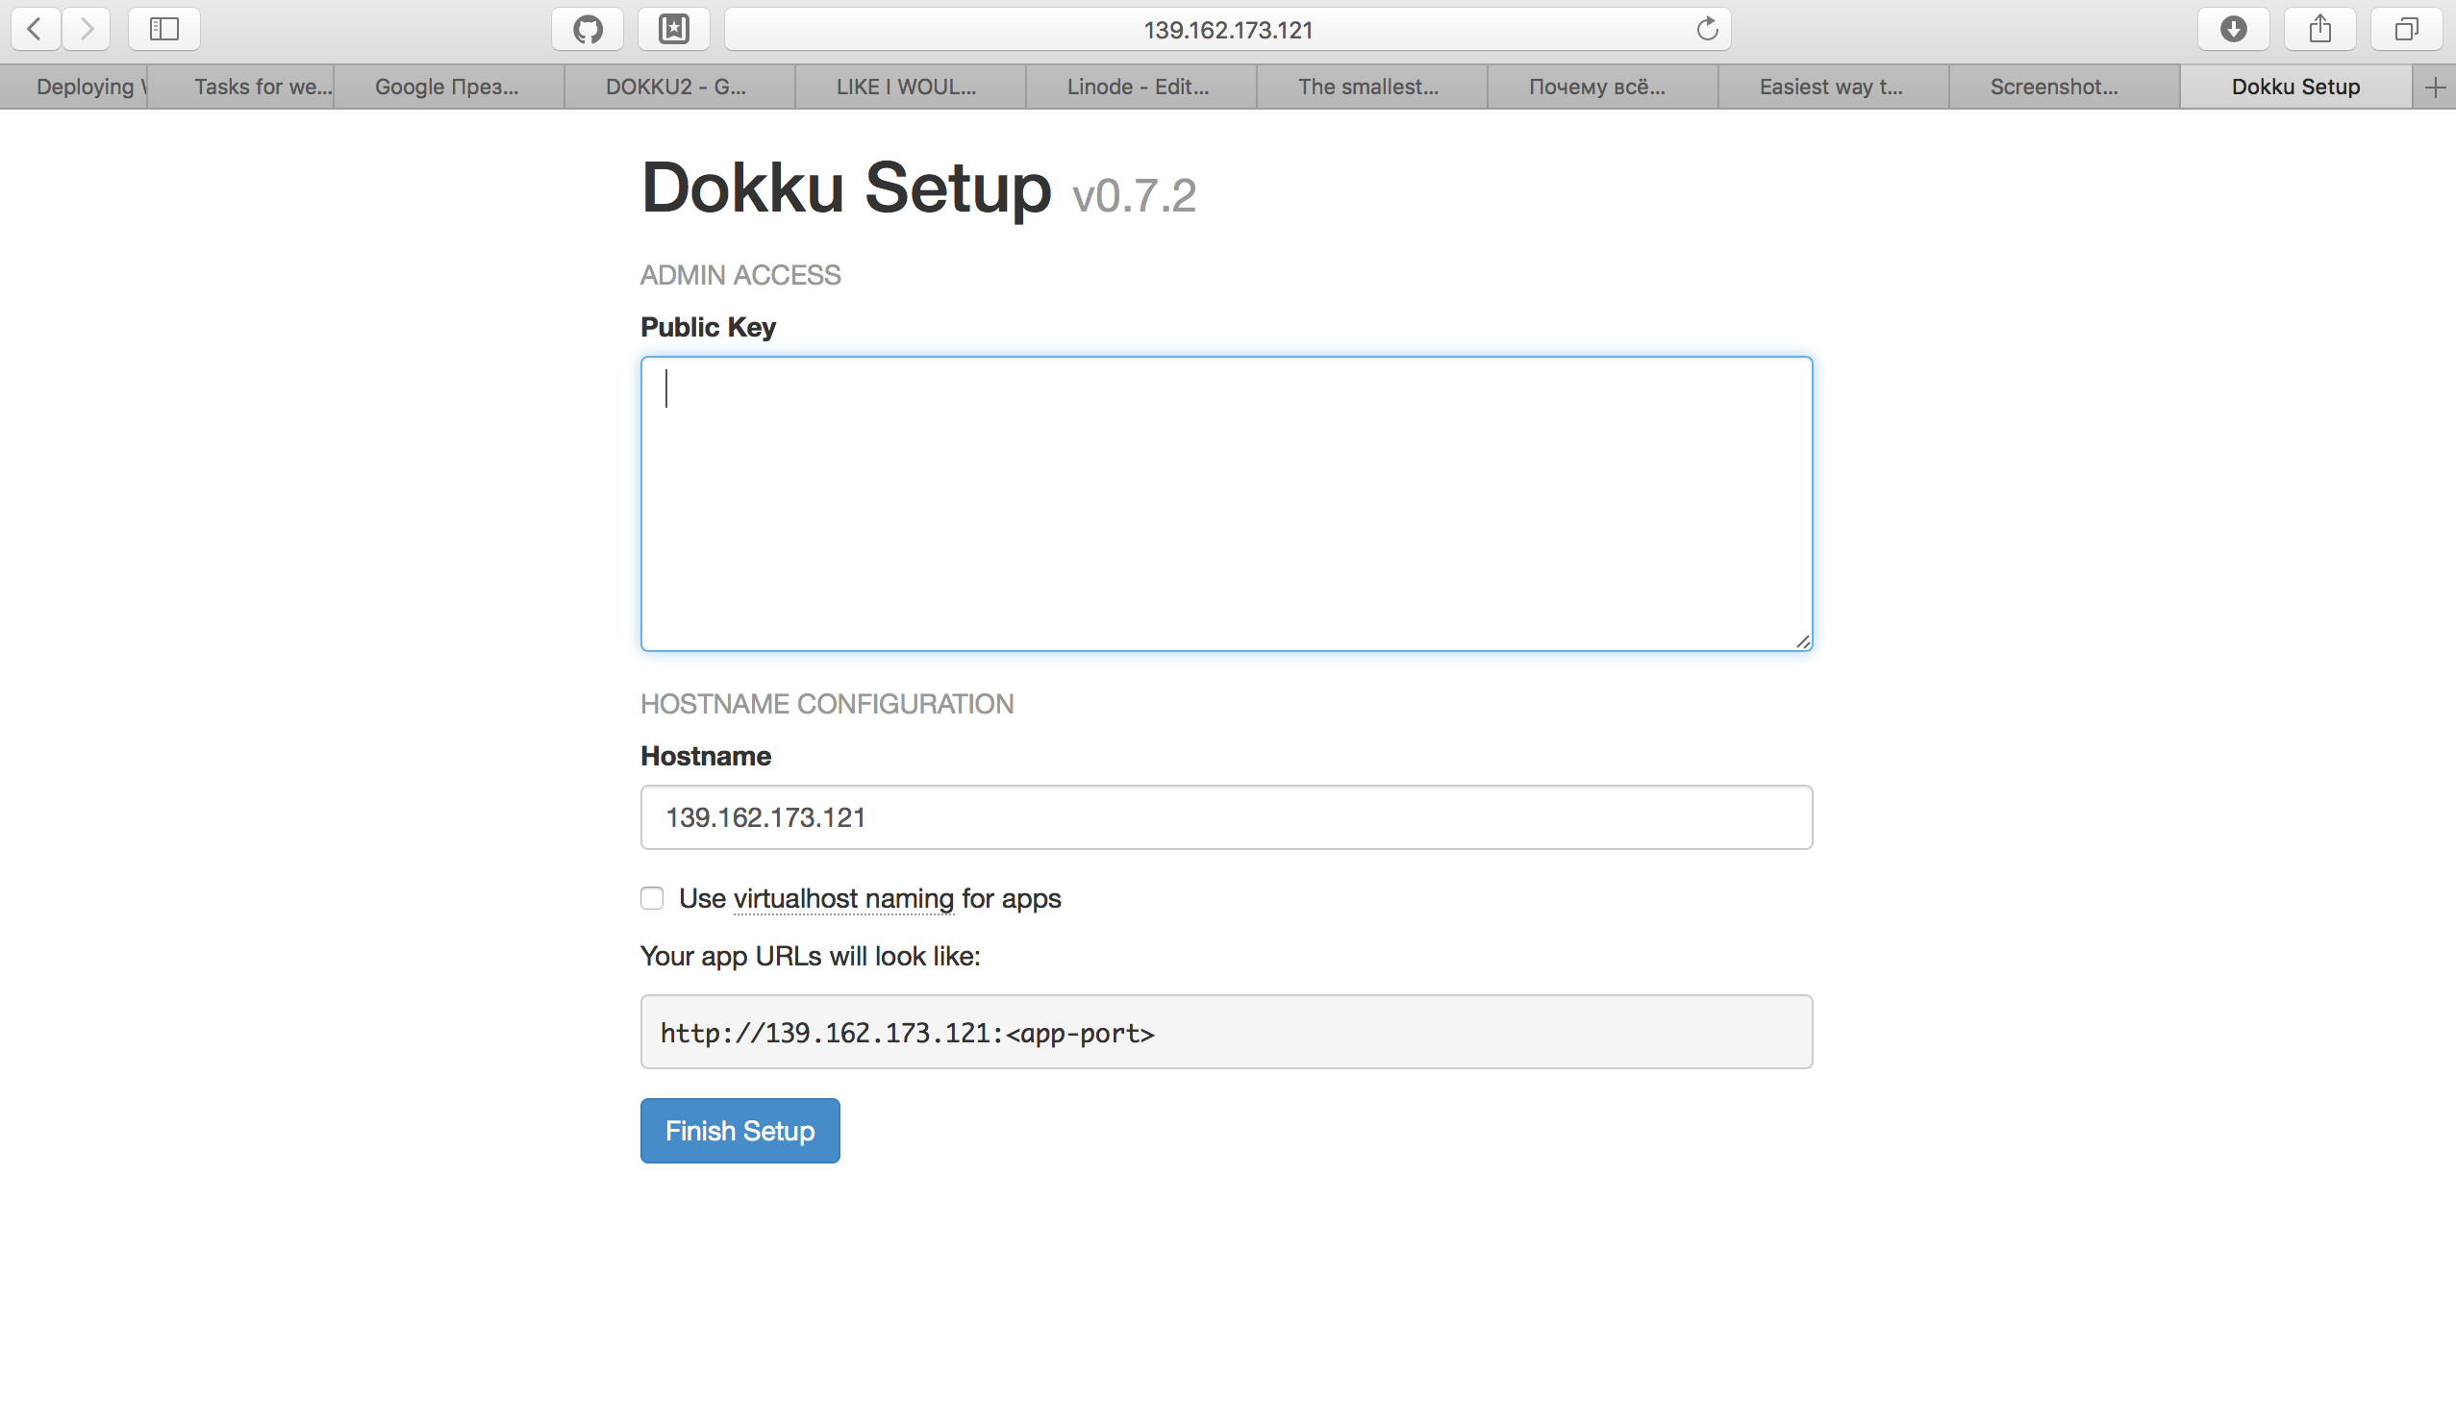The width and height of the screenshot is (2456, 1427).
Task: Show all tabs overview
Action: pos(2406,29)
